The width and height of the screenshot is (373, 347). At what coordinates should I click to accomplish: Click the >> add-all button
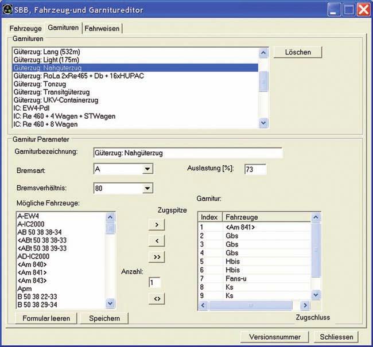tap(157, 257)
